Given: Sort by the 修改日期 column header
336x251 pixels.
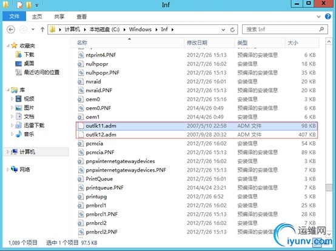Looking at the screenshot, I should (x=209, y=42).
